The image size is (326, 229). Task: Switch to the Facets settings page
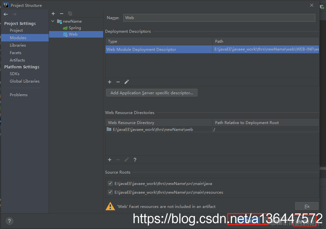[15, 53]
